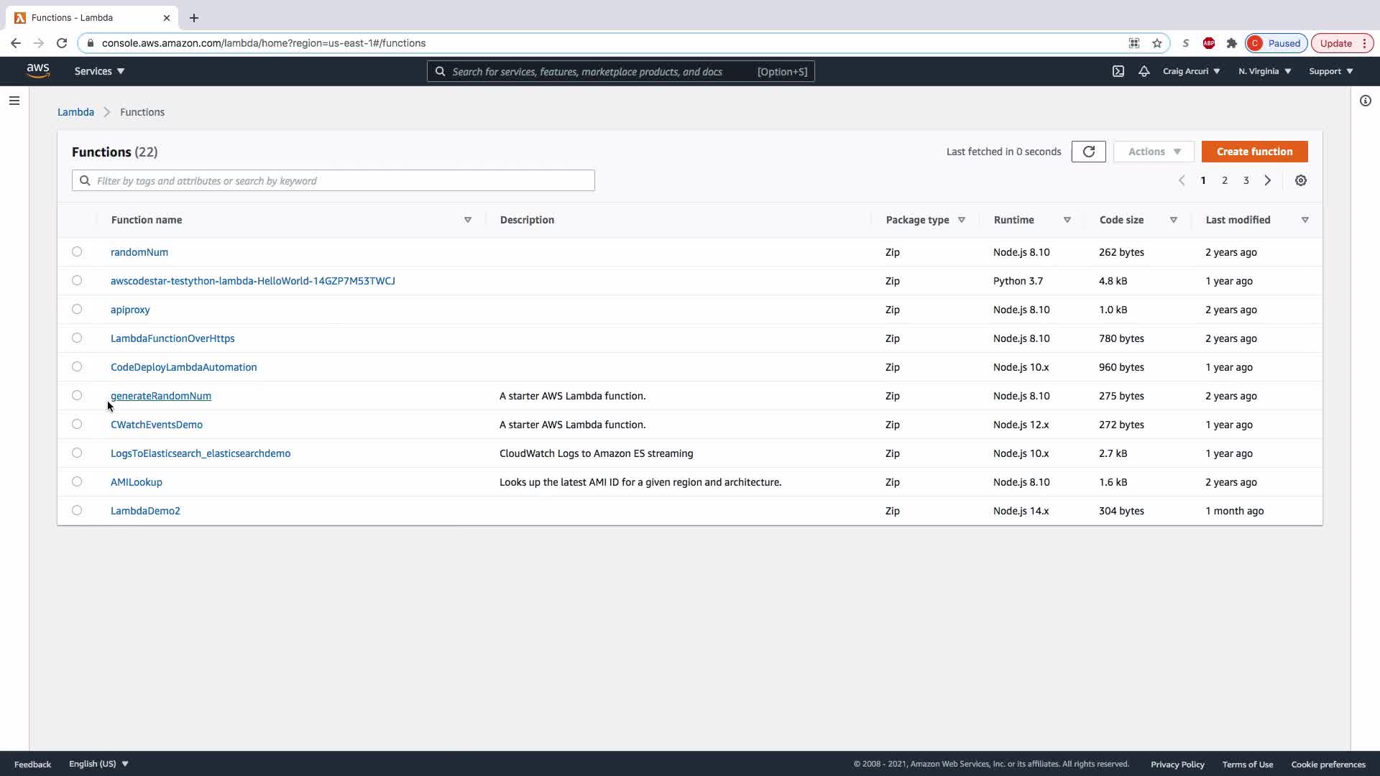The height and width of the screenshot is (776, 1380).
Task: Select the apiproxy radio button
Action: pyautogui.click(x=77, y=309)
